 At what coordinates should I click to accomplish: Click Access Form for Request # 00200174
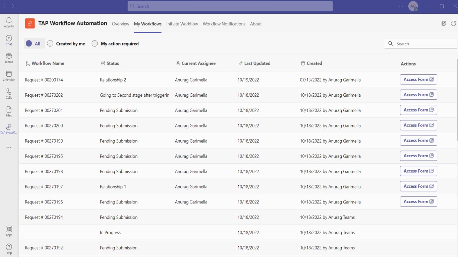(x=418, y=79)
